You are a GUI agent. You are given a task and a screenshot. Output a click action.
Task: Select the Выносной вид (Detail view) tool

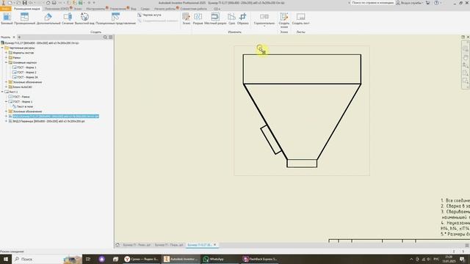pos(84,18)
